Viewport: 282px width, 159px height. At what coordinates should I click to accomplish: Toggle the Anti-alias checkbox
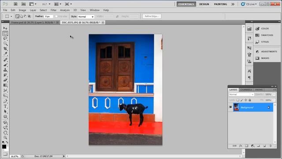(x=56, y=16)
